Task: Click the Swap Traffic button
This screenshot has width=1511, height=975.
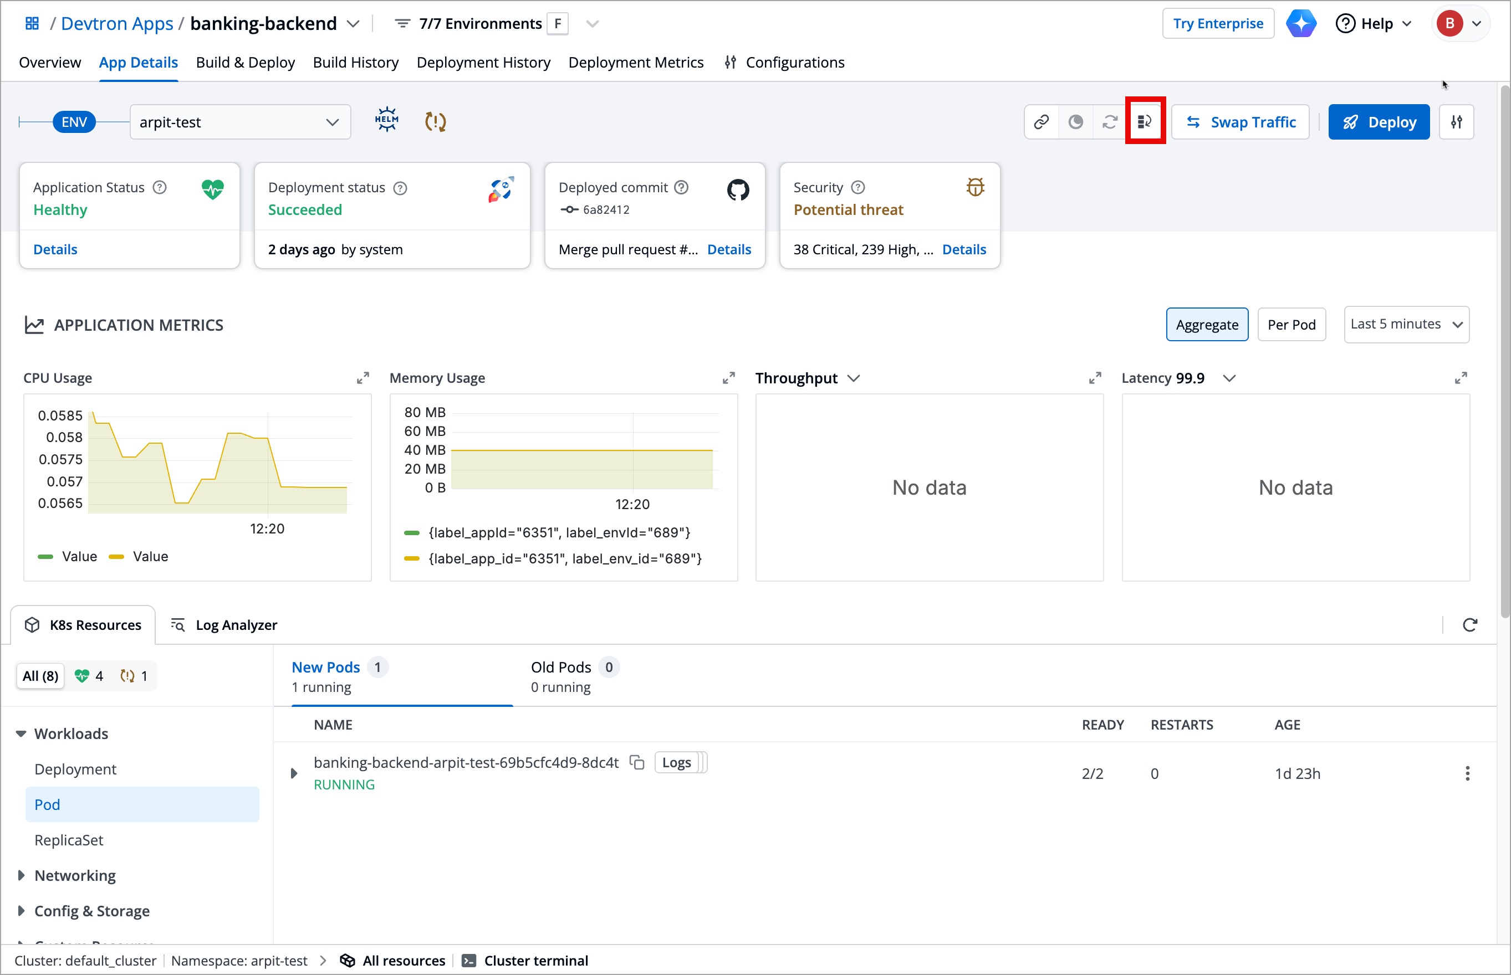Action: point(1241,121)
